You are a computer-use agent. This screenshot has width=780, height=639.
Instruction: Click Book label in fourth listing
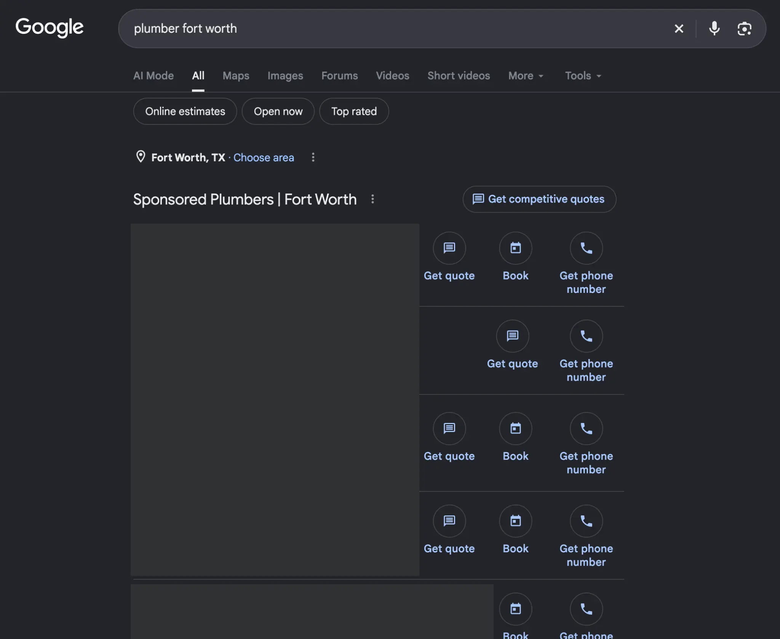pyautogui.click(x=516, y=548)
